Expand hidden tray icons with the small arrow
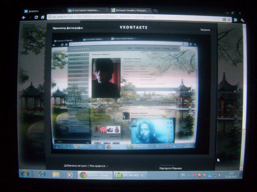The image size is (257, 192). point(189,175)
